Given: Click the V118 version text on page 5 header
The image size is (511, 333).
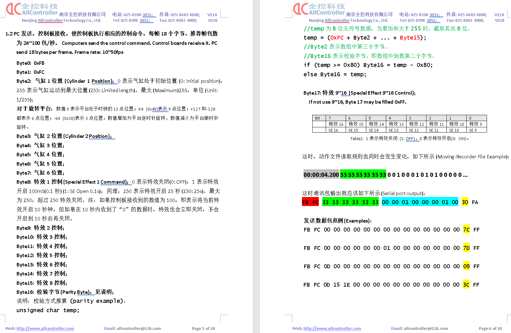Looking at the screenshot, I should click(212, 15).
